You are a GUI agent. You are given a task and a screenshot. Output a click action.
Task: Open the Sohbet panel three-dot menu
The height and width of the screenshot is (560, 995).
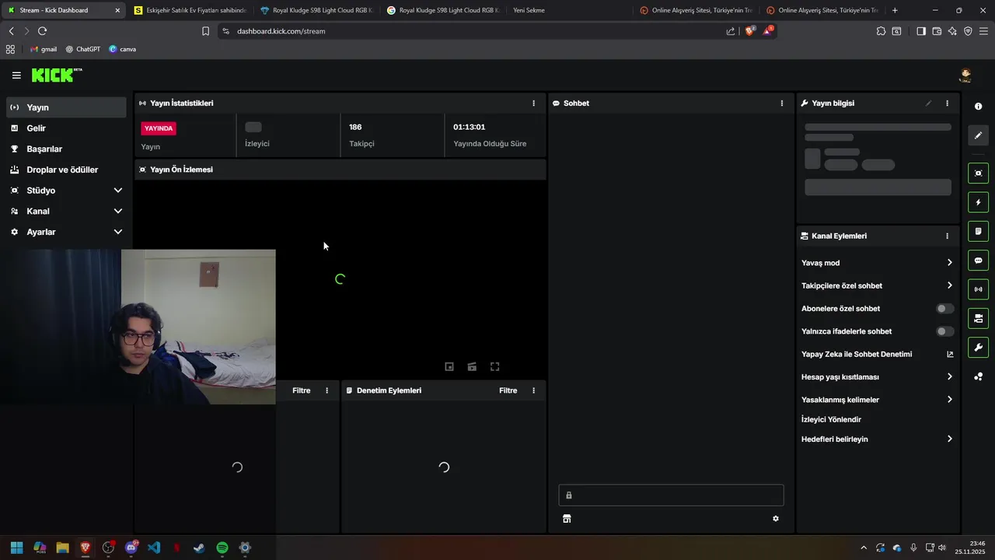click(782, 103)
